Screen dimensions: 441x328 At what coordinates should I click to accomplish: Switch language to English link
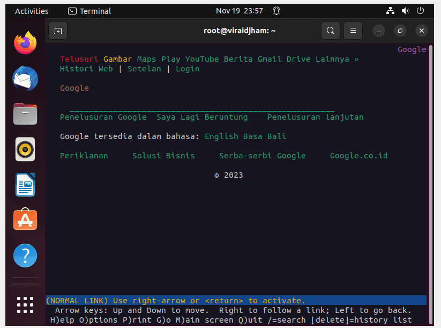[x=221, y=136]
